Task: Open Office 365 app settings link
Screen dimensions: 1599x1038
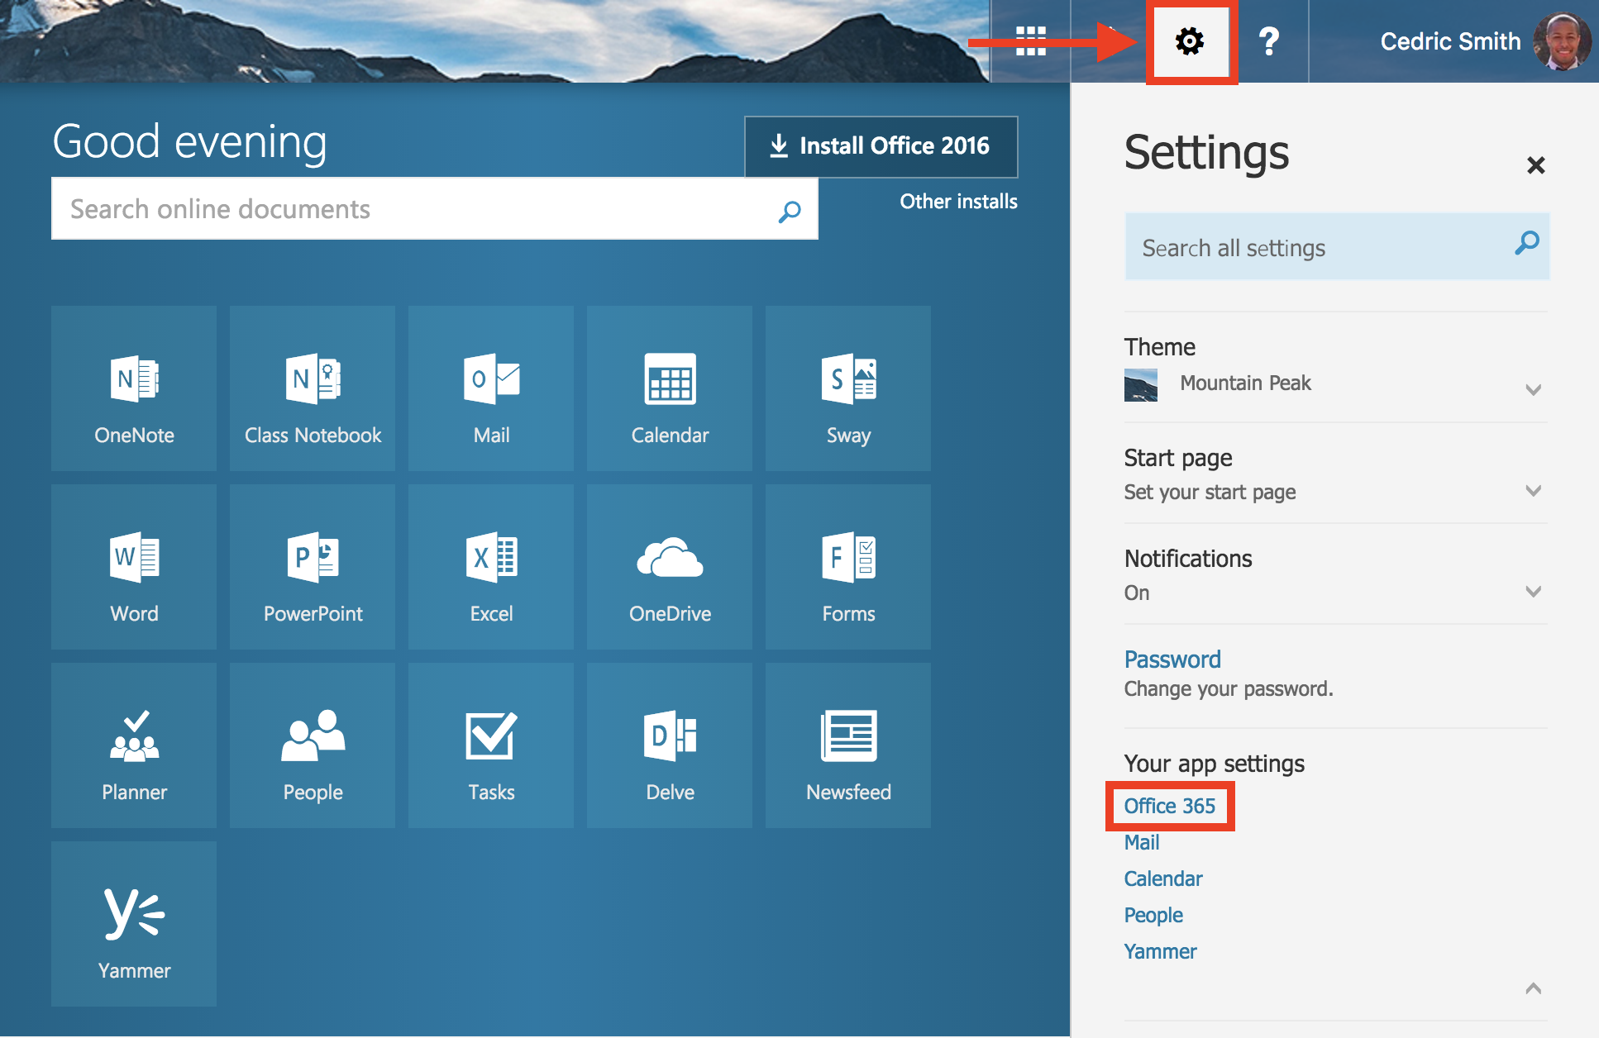Action: click(1169, 806)
